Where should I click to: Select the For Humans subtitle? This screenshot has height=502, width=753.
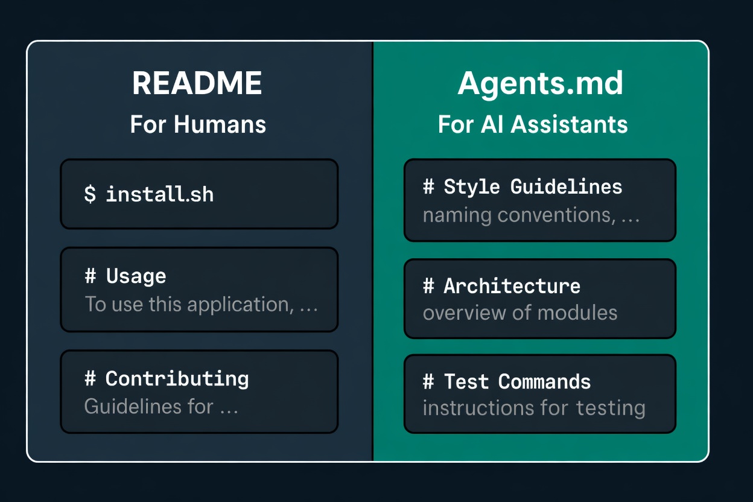(x=198, y=124)
